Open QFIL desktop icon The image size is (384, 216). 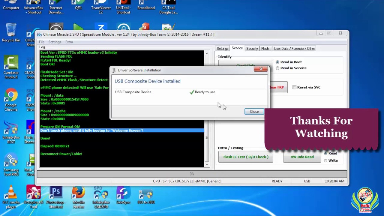pyautogui.click(x=79, y=5)
